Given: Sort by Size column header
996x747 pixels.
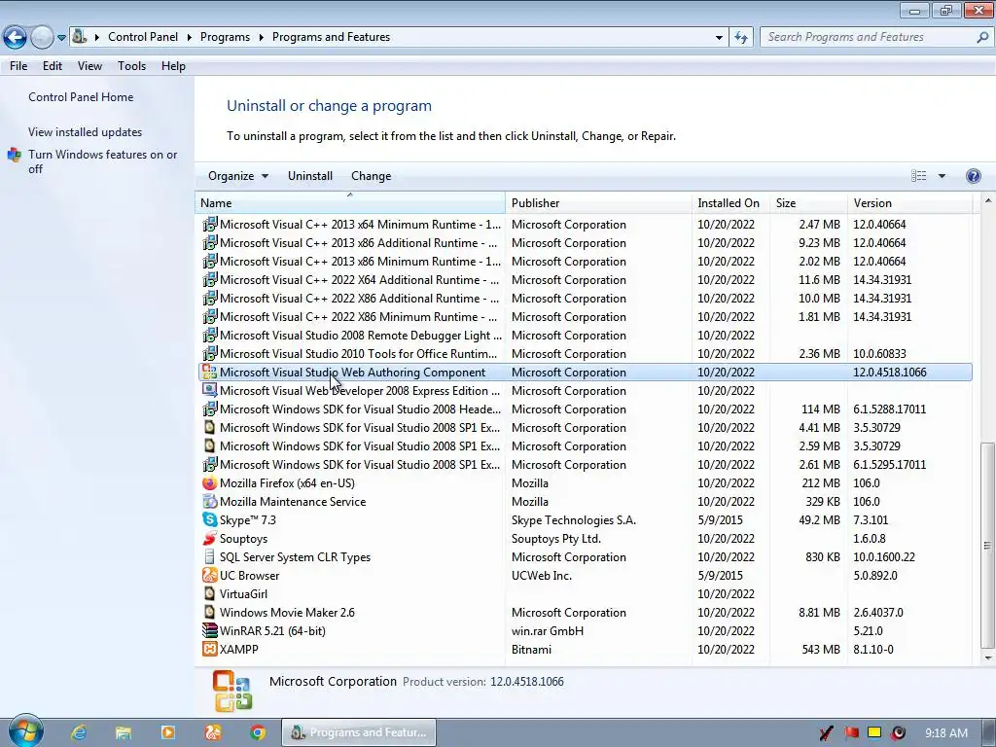Looking at the screenshot, I should (808, 203).
